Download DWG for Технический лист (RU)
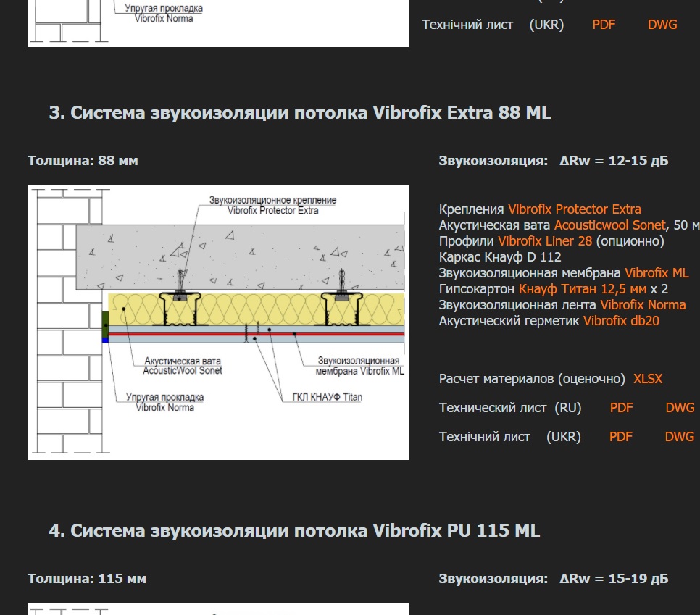The image size is (700, 615). click(x=679, y=408)
